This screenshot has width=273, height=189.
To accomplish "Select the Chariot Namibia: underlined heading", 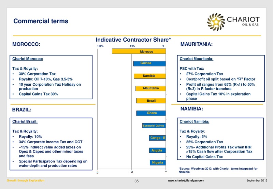I will tap(195, 121).
